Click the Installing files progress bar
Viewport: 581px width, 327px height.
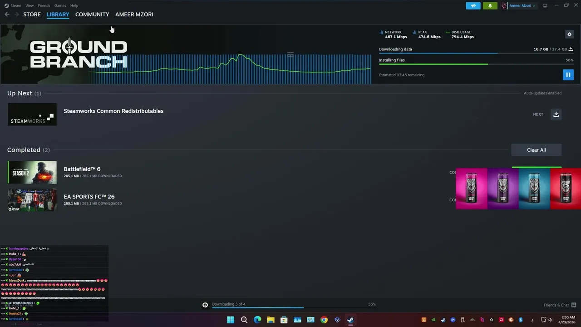click(x=476, y=64)
